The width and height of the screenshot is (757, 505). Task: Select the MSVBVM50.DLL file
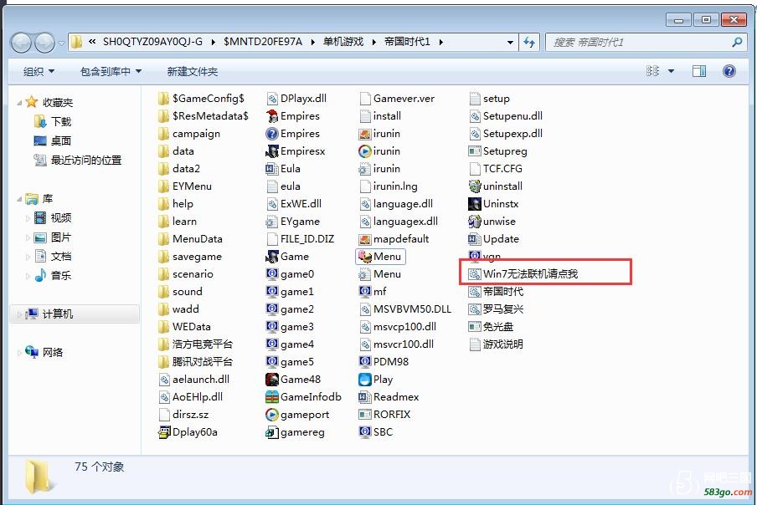[x=405, y=309]
